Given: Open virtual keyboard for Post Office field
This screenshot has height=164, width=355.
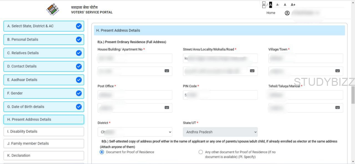Looking at the screenshot, I should point(167,108).
